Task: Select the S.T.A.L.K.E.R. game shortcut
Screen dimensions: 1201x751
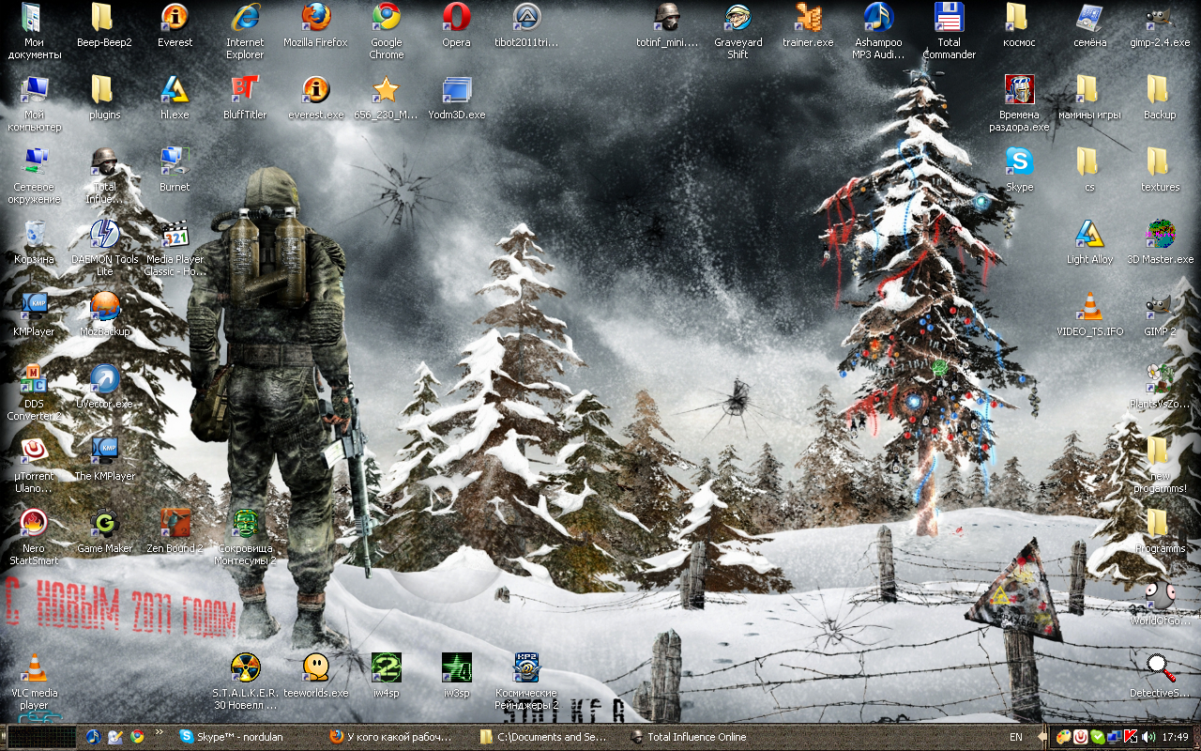Action: tap(245, 668)
